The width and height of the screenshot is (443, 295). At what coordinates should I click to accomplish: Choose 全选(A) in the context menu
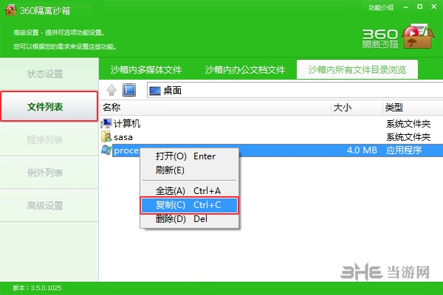coord(189,191)
